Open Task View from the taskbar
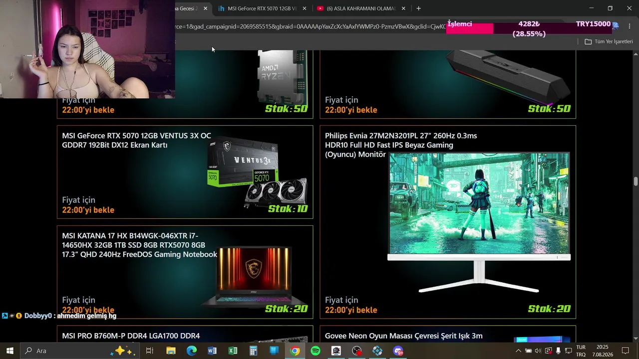 pyautogui.click(x=149, y=351)
